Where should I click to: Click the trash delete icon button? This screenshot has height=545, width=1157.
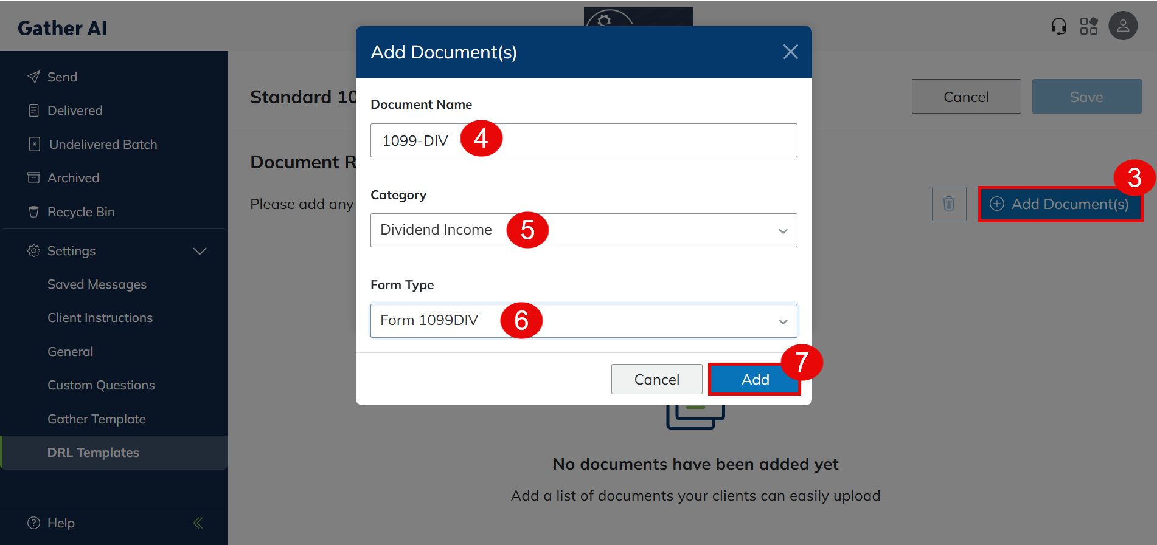pos(948,204)
